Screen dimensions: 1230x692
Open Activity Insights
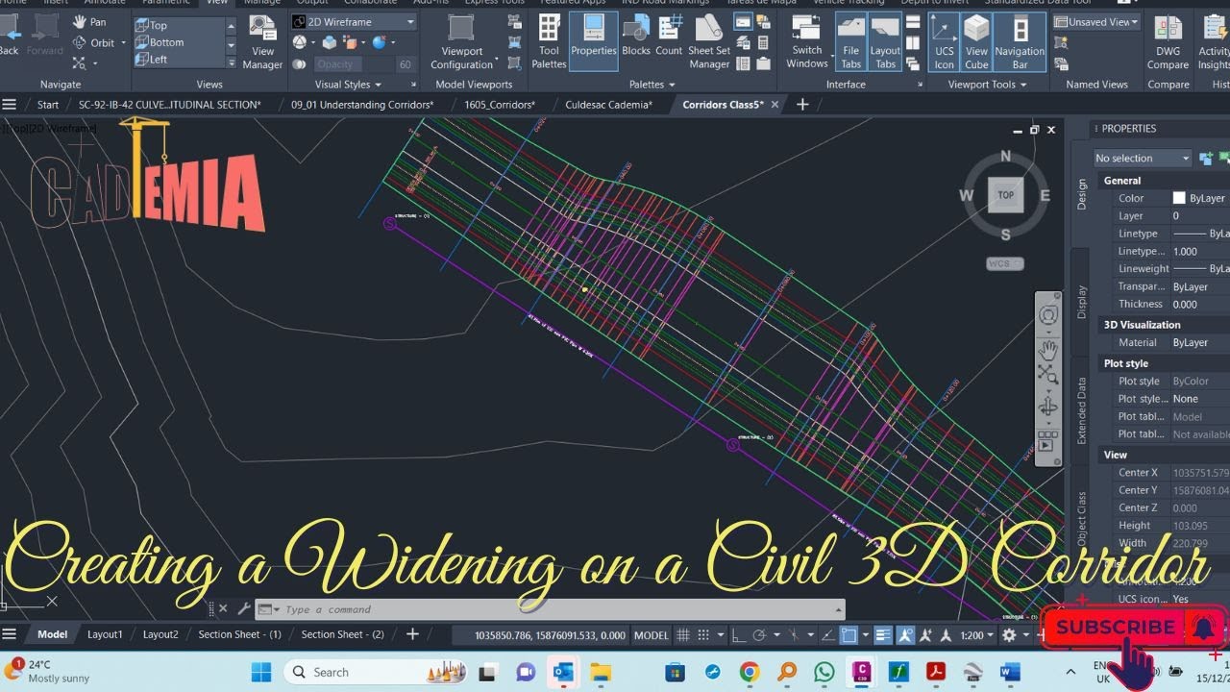coord(1213,43)
